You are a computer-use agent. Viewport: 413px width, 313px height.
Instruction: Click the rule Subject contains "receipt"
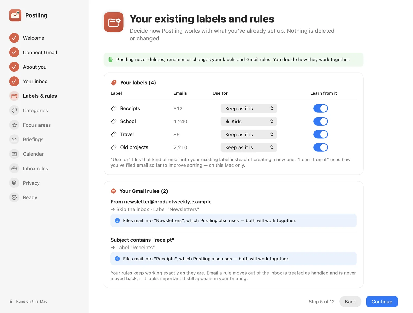click(142, 240)
